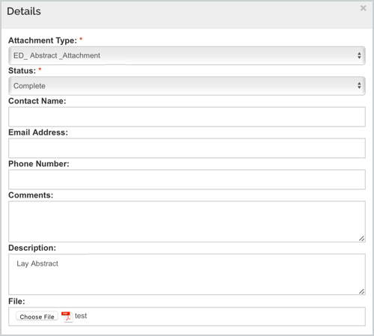Focus the Contact Name text field
The image size is (374, 336).
187,117
